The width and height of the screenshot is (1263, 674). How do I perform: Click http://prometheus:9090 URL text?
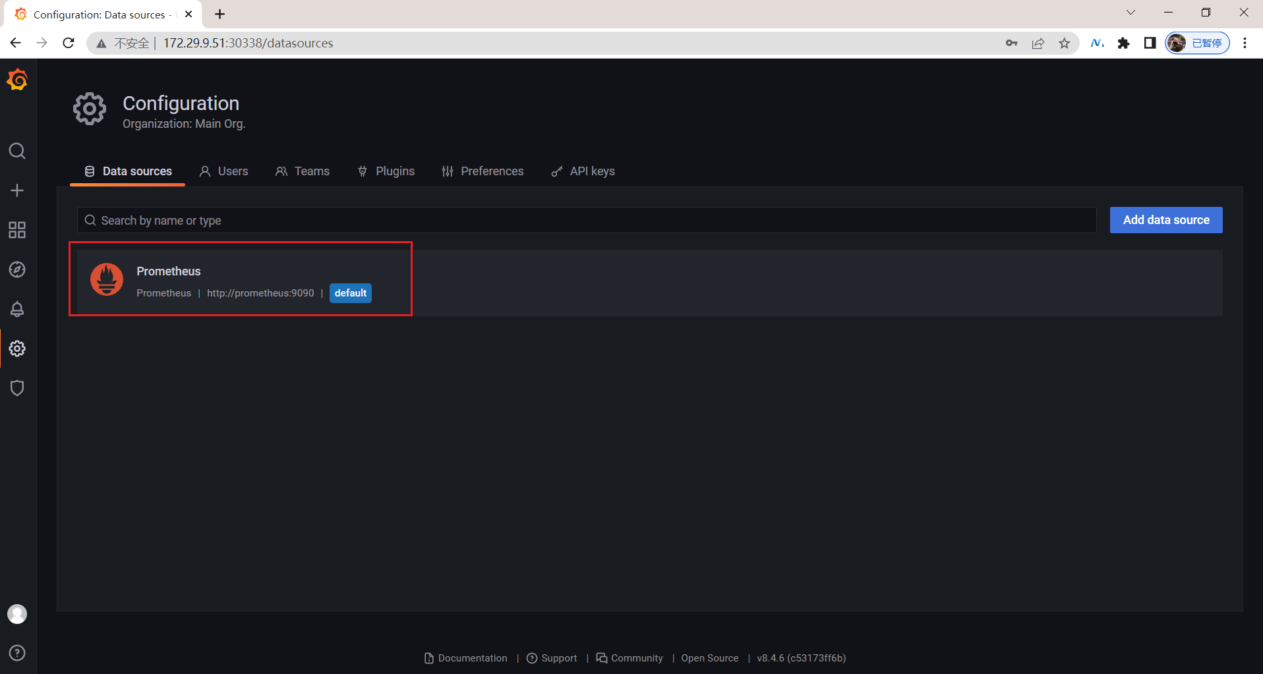pos(260,293)
